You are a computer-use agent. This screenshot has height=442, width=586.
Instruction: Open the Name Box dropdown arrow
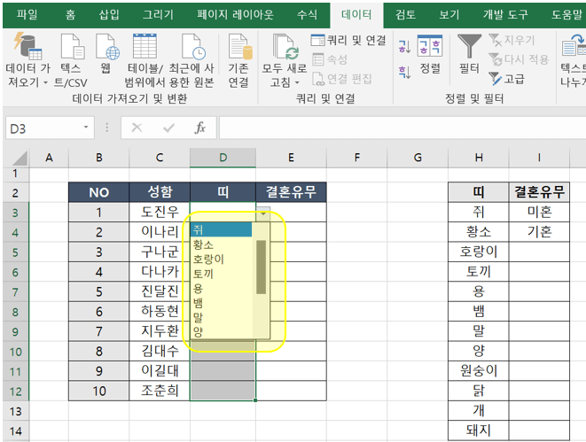(86, 128)
